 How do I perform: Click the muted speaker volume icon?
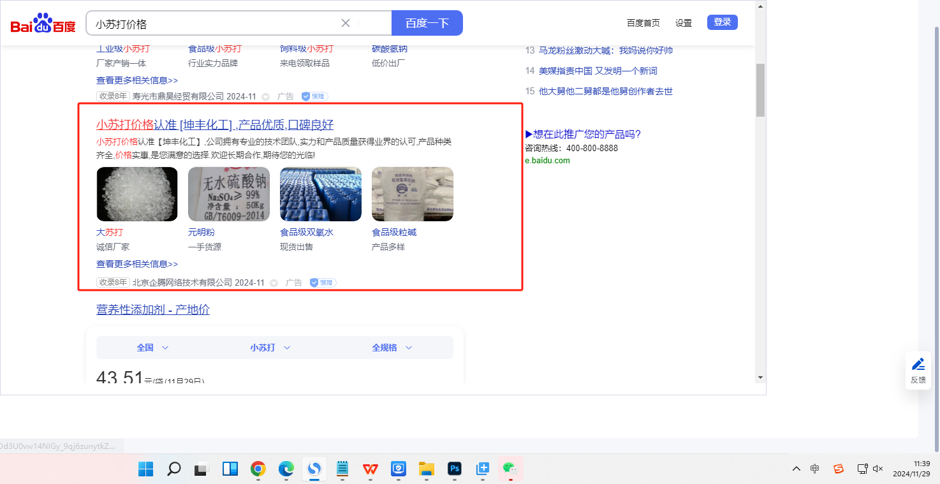[x=878, y=469]
